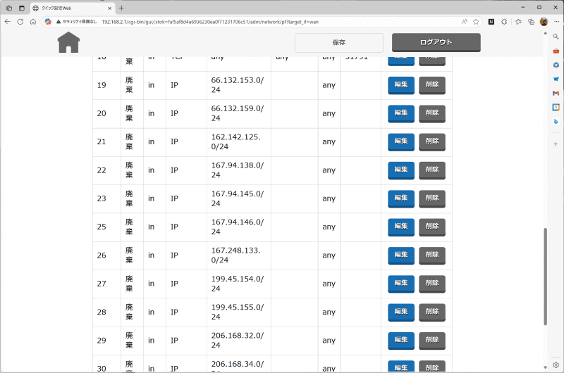Add this page to favorites star

[x=476, y=22]
